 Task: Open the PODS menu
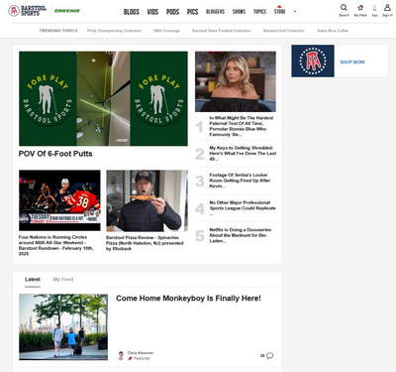pos(172,12)
